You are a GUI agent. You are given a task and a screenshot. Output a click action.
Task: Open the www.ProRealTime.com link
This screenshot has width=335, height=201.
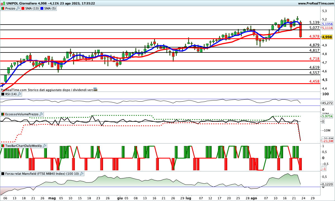[316, 3]
